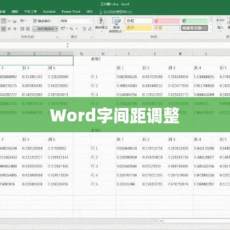Expand the cell styles gallery more arrow
Screen dimensions: 230x230
(x=210, y=29)
